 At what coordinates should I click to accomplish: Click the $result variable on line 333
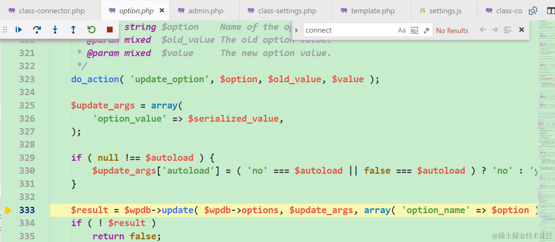click(90, 210)
